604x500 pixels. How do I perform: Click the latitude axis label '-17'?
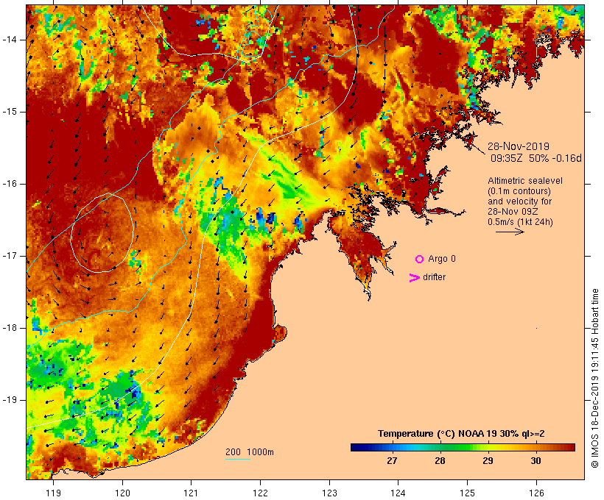(10, 256)
